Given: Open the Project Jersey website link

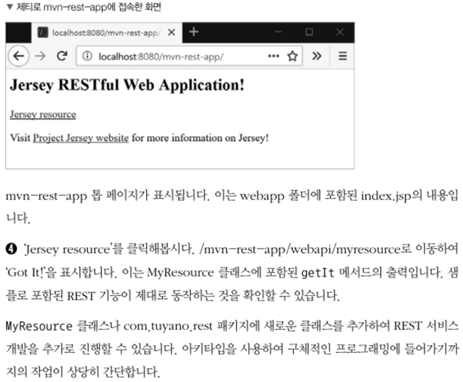Looking at the screenshot, I should (x=81, y=138).
